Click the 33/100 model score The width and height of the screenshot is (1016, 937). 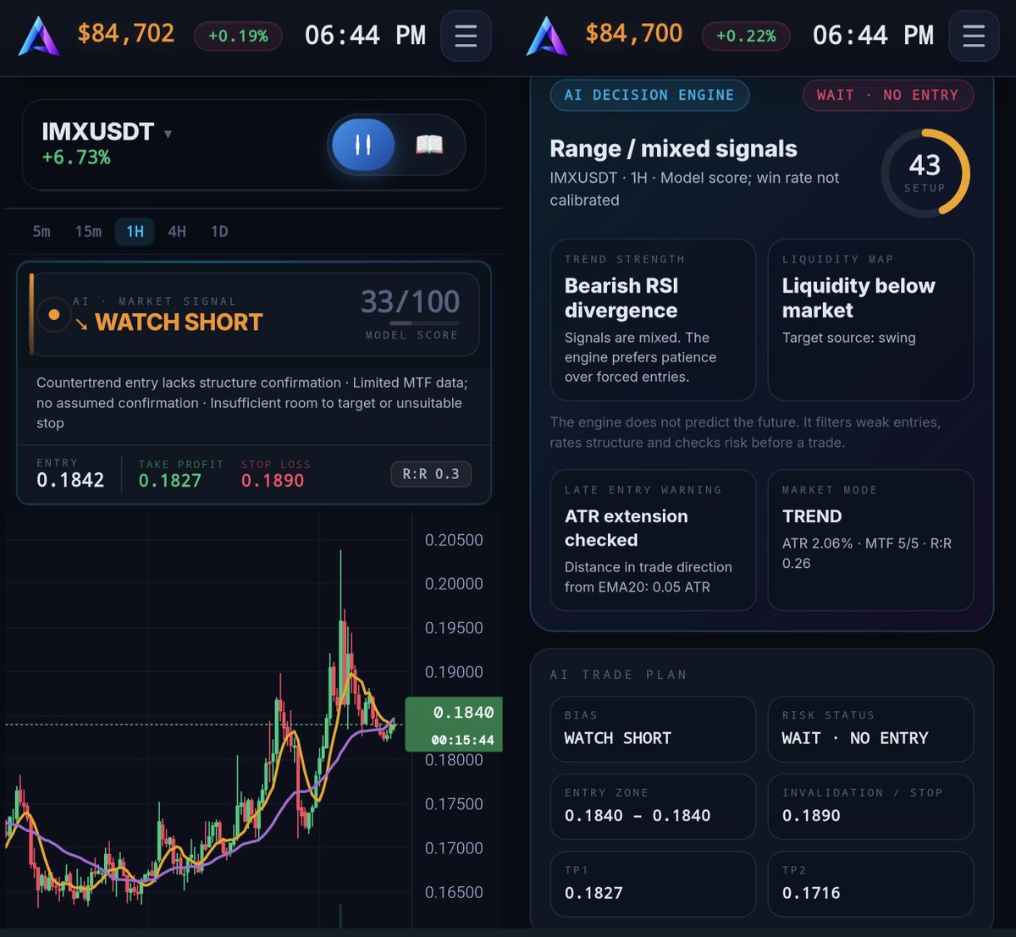tap(411, 301)
